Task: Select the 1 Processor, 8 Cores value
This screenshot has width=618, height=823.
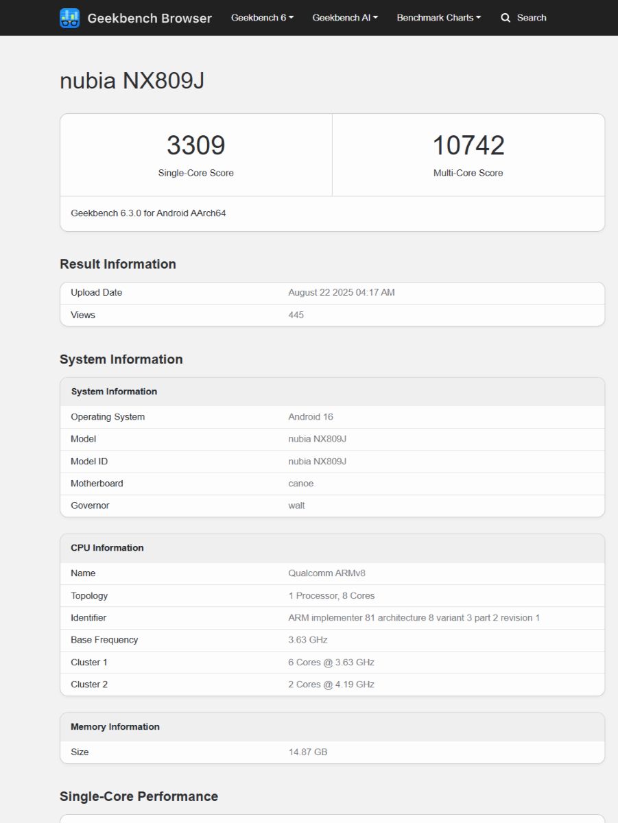Action: (x=331, y=596)
